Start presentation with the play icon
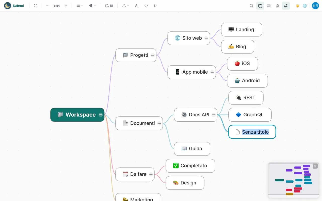 click(155, 6)
